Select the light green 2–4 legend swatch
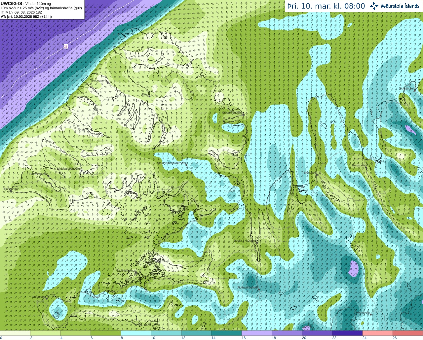Image resolution: width=423 pixels, height=340 pixels. (45, 333)
